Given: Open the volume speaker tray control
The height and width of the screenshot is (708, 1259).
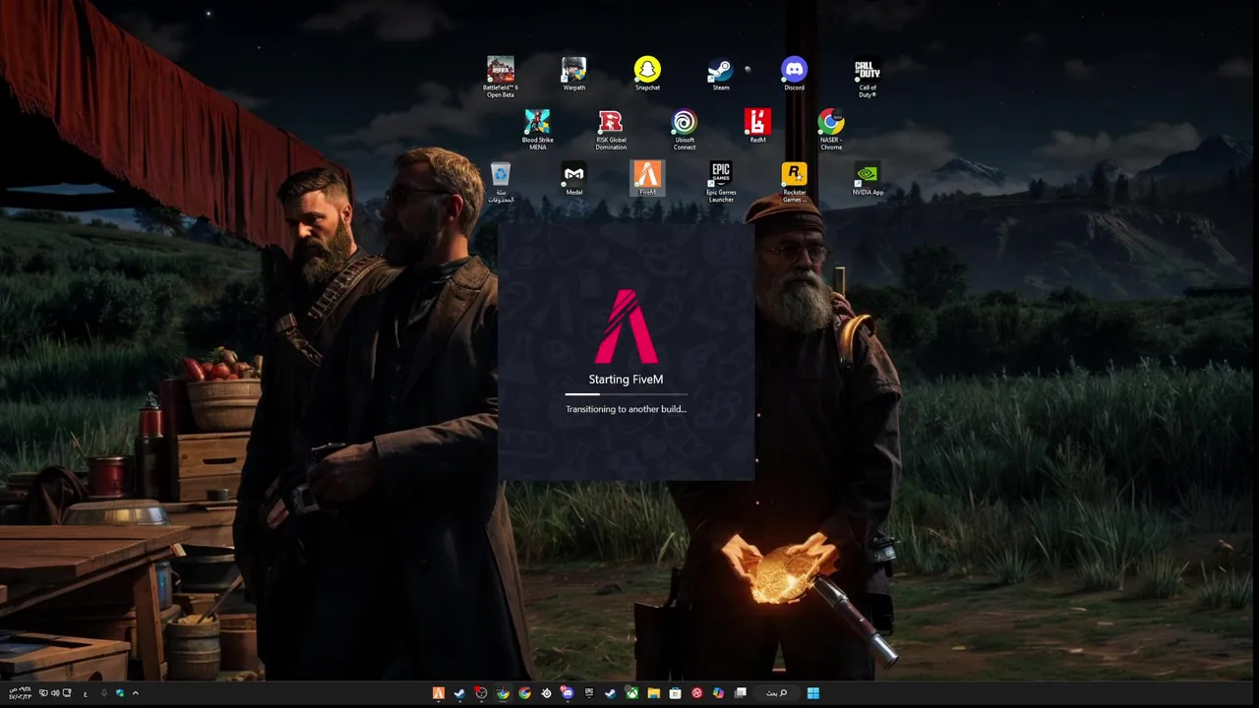Looking at the screenshot, I should pos(55,693).
